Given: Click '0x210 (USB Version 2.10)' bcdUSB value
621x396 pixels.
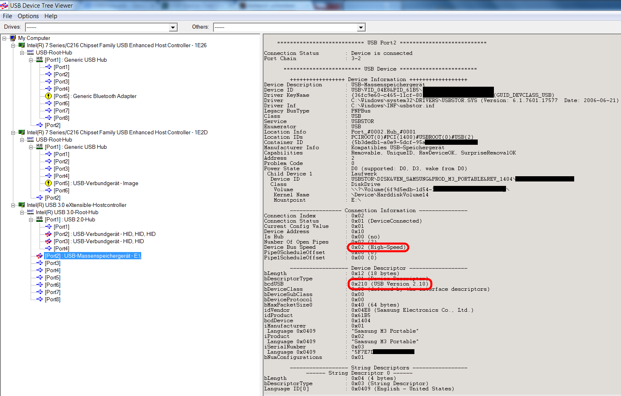Looking at the screenshot, I should point(389,284).
